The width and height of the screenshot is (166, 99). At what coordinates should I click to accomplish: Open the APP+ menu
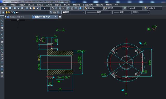117,5
